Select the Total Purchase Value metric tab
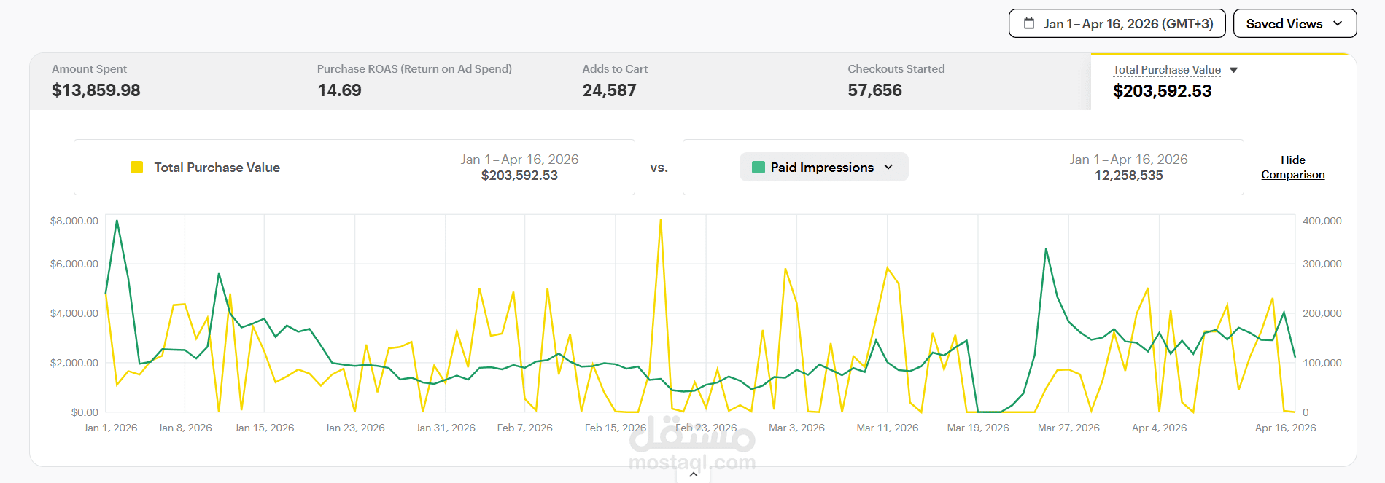This screenshot has width=1385, height=483. [1224, 82]
